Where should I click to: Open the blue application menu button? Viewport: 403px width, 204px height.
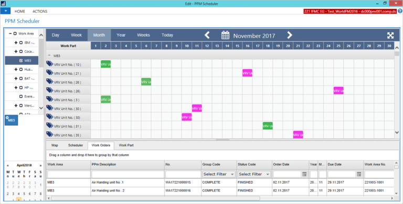pos(5,11)
